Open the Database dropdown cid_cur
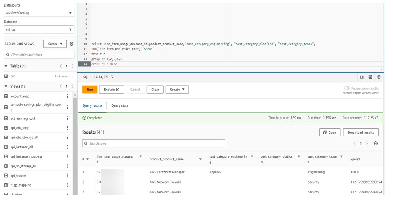The image size is (393, 202). pyautogui.click(x=39, y=29)
